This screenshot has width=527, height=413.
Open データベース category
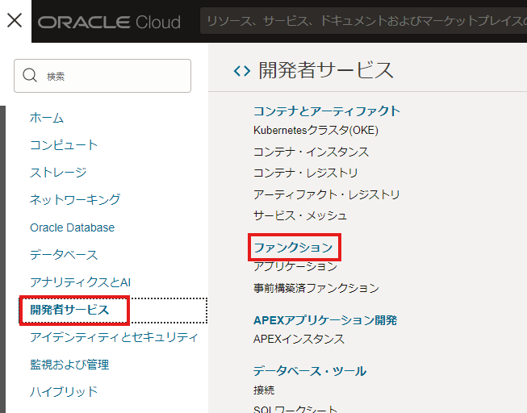[64, 255]
